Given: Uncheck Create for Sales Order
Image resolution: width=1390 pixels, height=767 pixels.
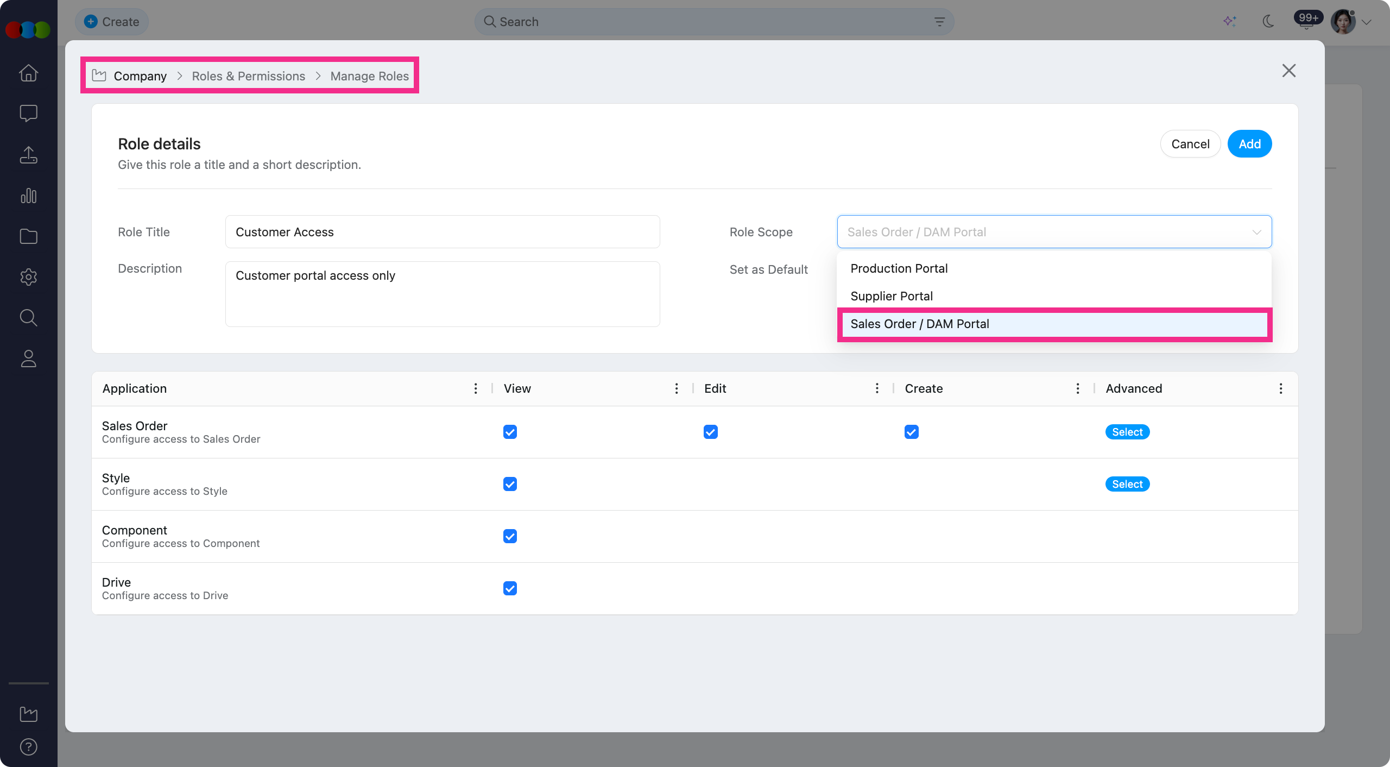Looking at the screenshot, I should (912, 432).
